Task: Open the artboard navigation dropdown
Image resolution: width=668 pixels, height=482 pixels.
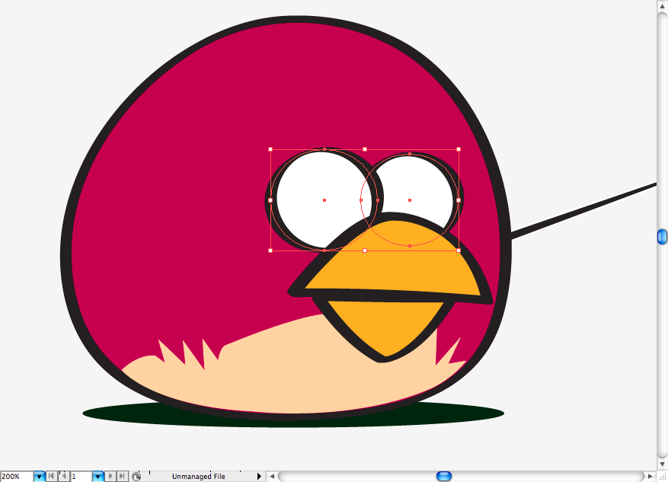Action: click(x=98, y=477)
